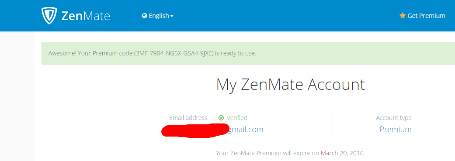Click the Verified status text

pos(237,118)
